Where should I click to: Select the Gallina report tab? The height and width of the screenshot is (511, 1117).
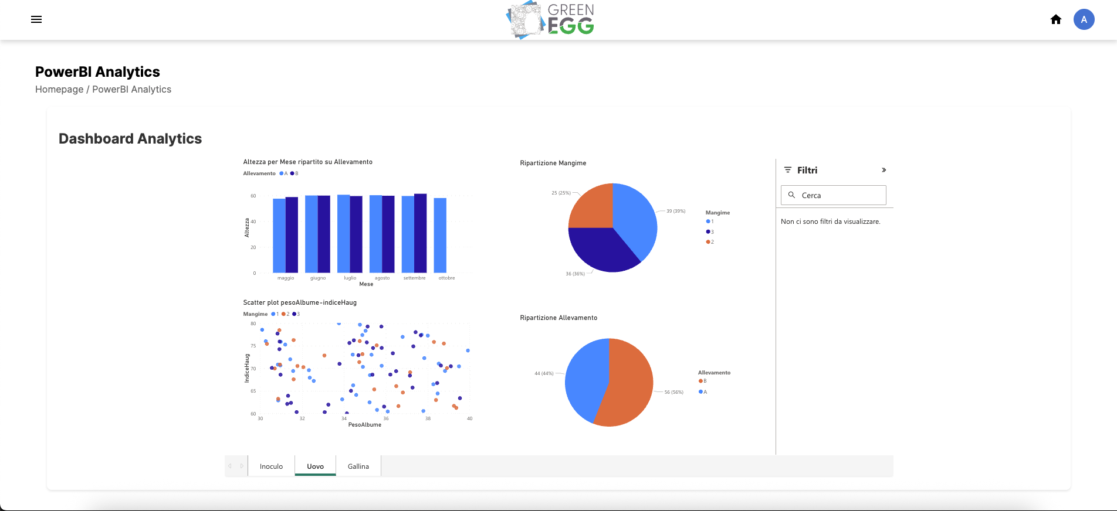pos(358,466)
